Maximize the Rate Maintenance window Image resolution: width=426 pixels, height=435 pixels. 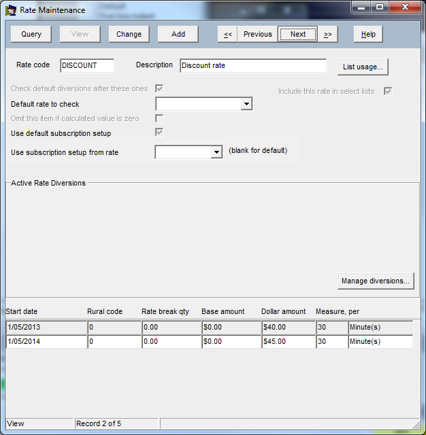pyautogui.click(x=380, y=7)
